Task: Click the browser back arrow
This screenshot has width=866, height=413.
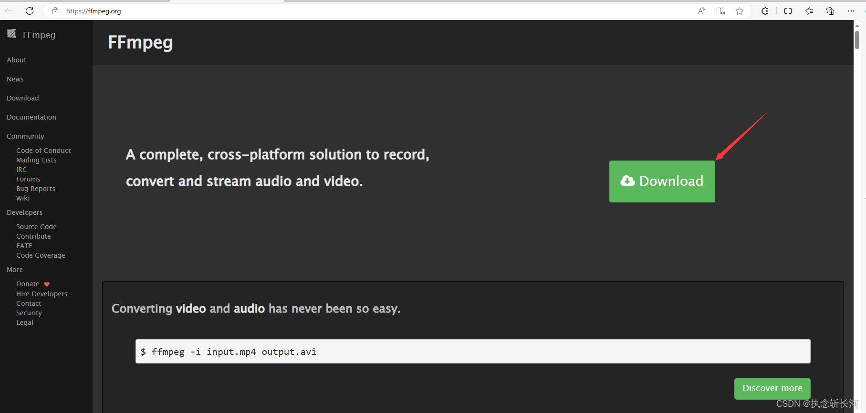Action: coord(9,11)
